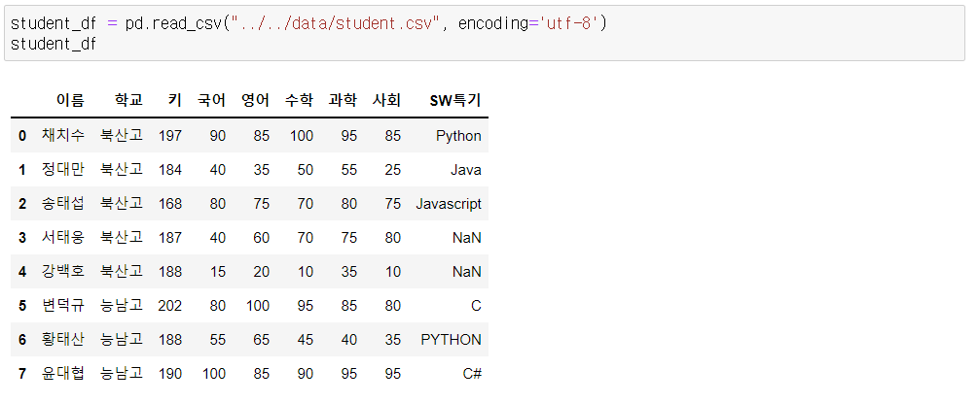
Task: Click 영어 score 65 in 황태산's row
Action: (x=262, y=340)
